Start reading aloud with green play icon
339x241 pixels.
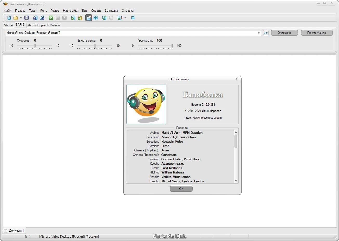click(51, 18)
